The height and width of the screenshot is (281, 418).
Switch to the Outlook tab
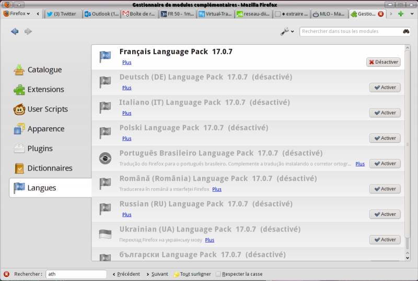tap(101, 14)
